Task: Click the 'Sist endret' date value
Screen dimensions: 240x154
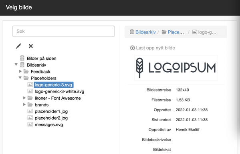Action: (192, 120)
